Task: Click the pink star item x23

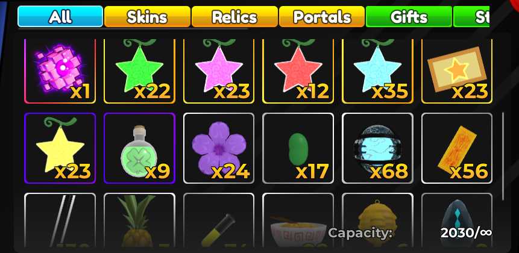Action: click(219, 72)
